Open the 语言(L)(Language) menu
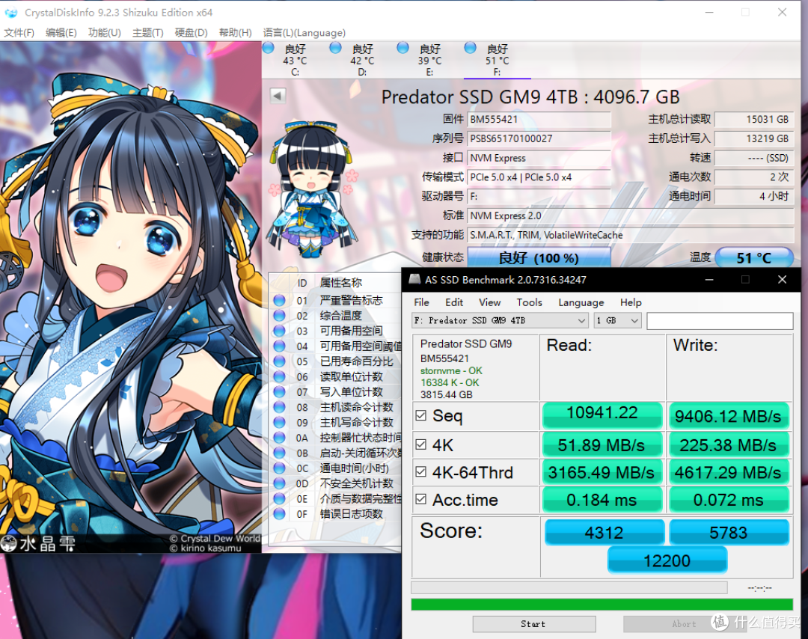 304,32
